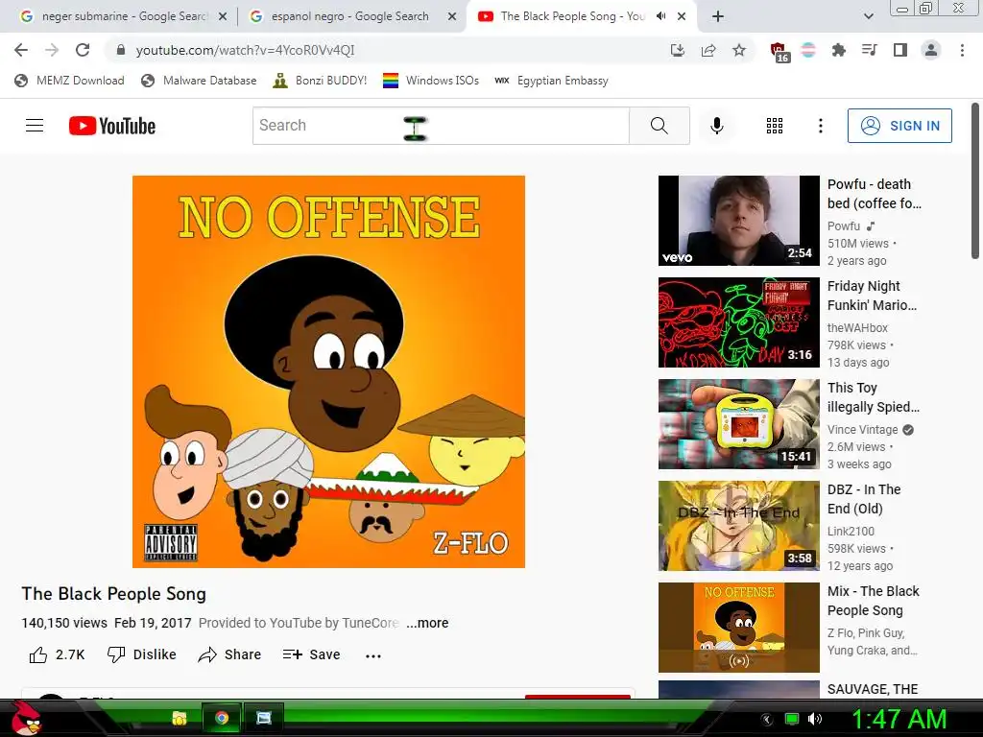This screenshot has width=983, height=737.
Task: Open the striped flag extension icon
Action: coord(808,50)
